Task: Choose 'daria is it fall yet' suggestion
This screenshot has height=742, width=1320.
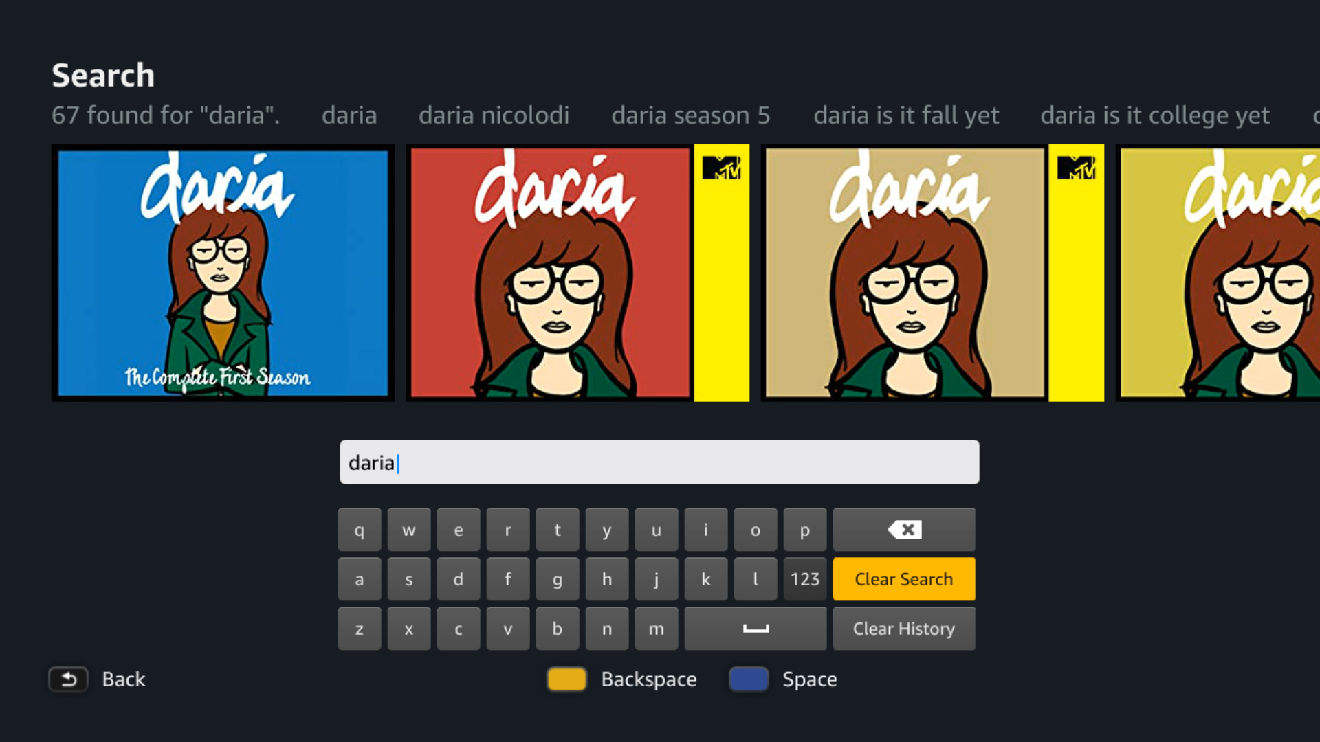Action: click(905, 115)
